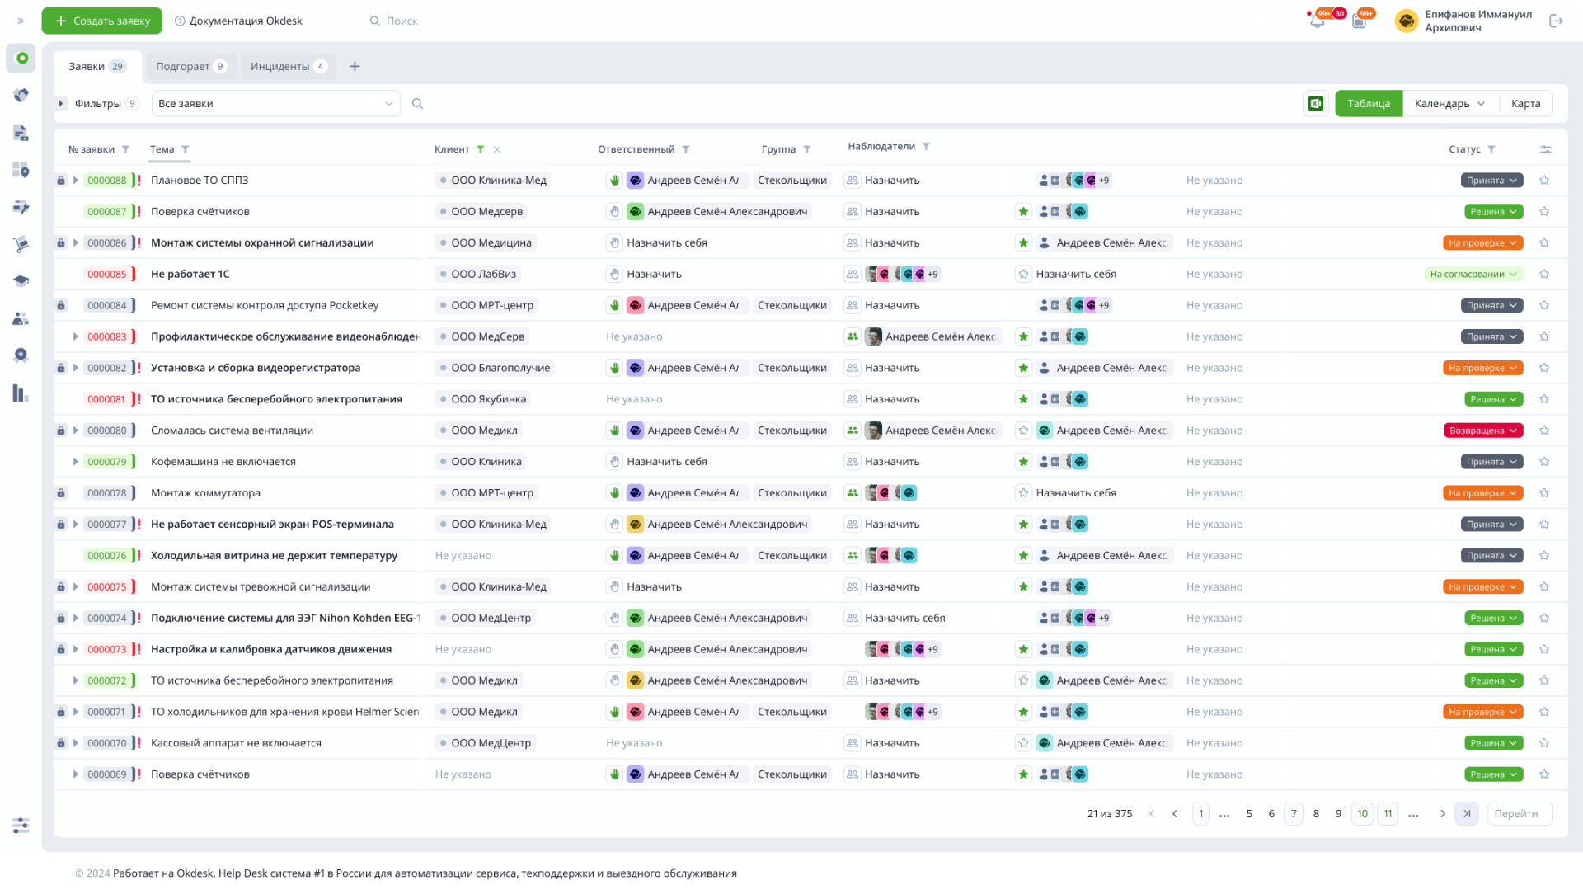
Task: Toggle favorite star for ticket 0000085
Action: coord(1544,275)
